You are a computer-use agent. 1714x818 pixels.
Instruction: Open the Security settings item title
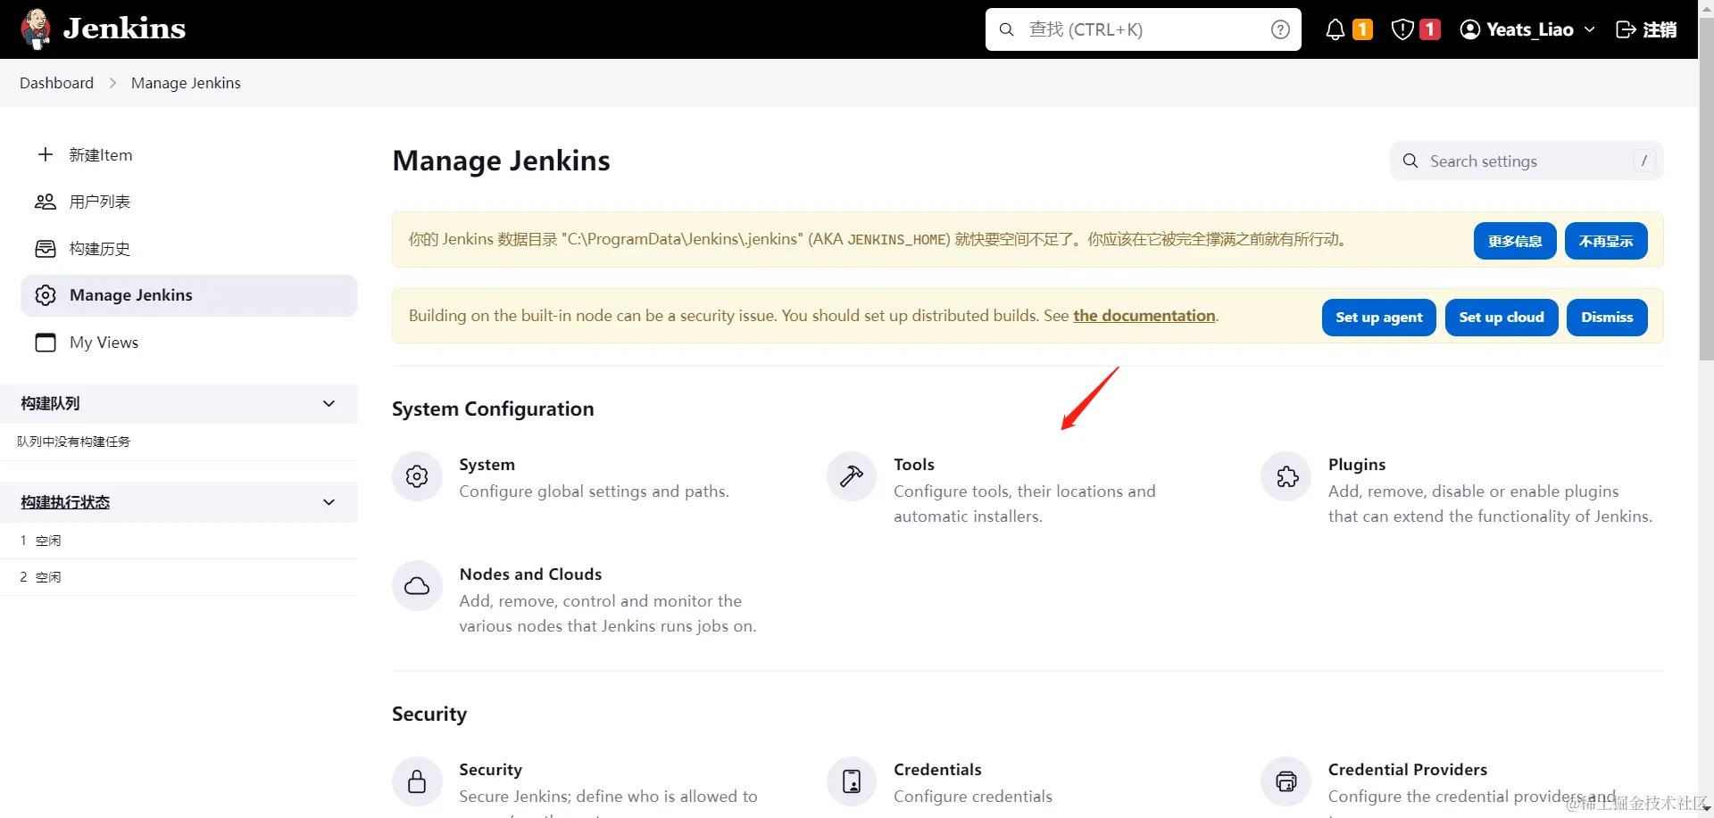(x=490, y=770)
